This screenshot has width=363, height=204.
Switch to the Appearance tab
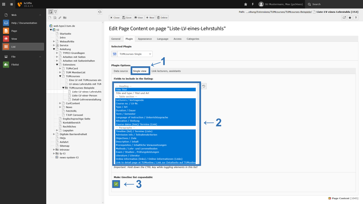pos(145,39)
